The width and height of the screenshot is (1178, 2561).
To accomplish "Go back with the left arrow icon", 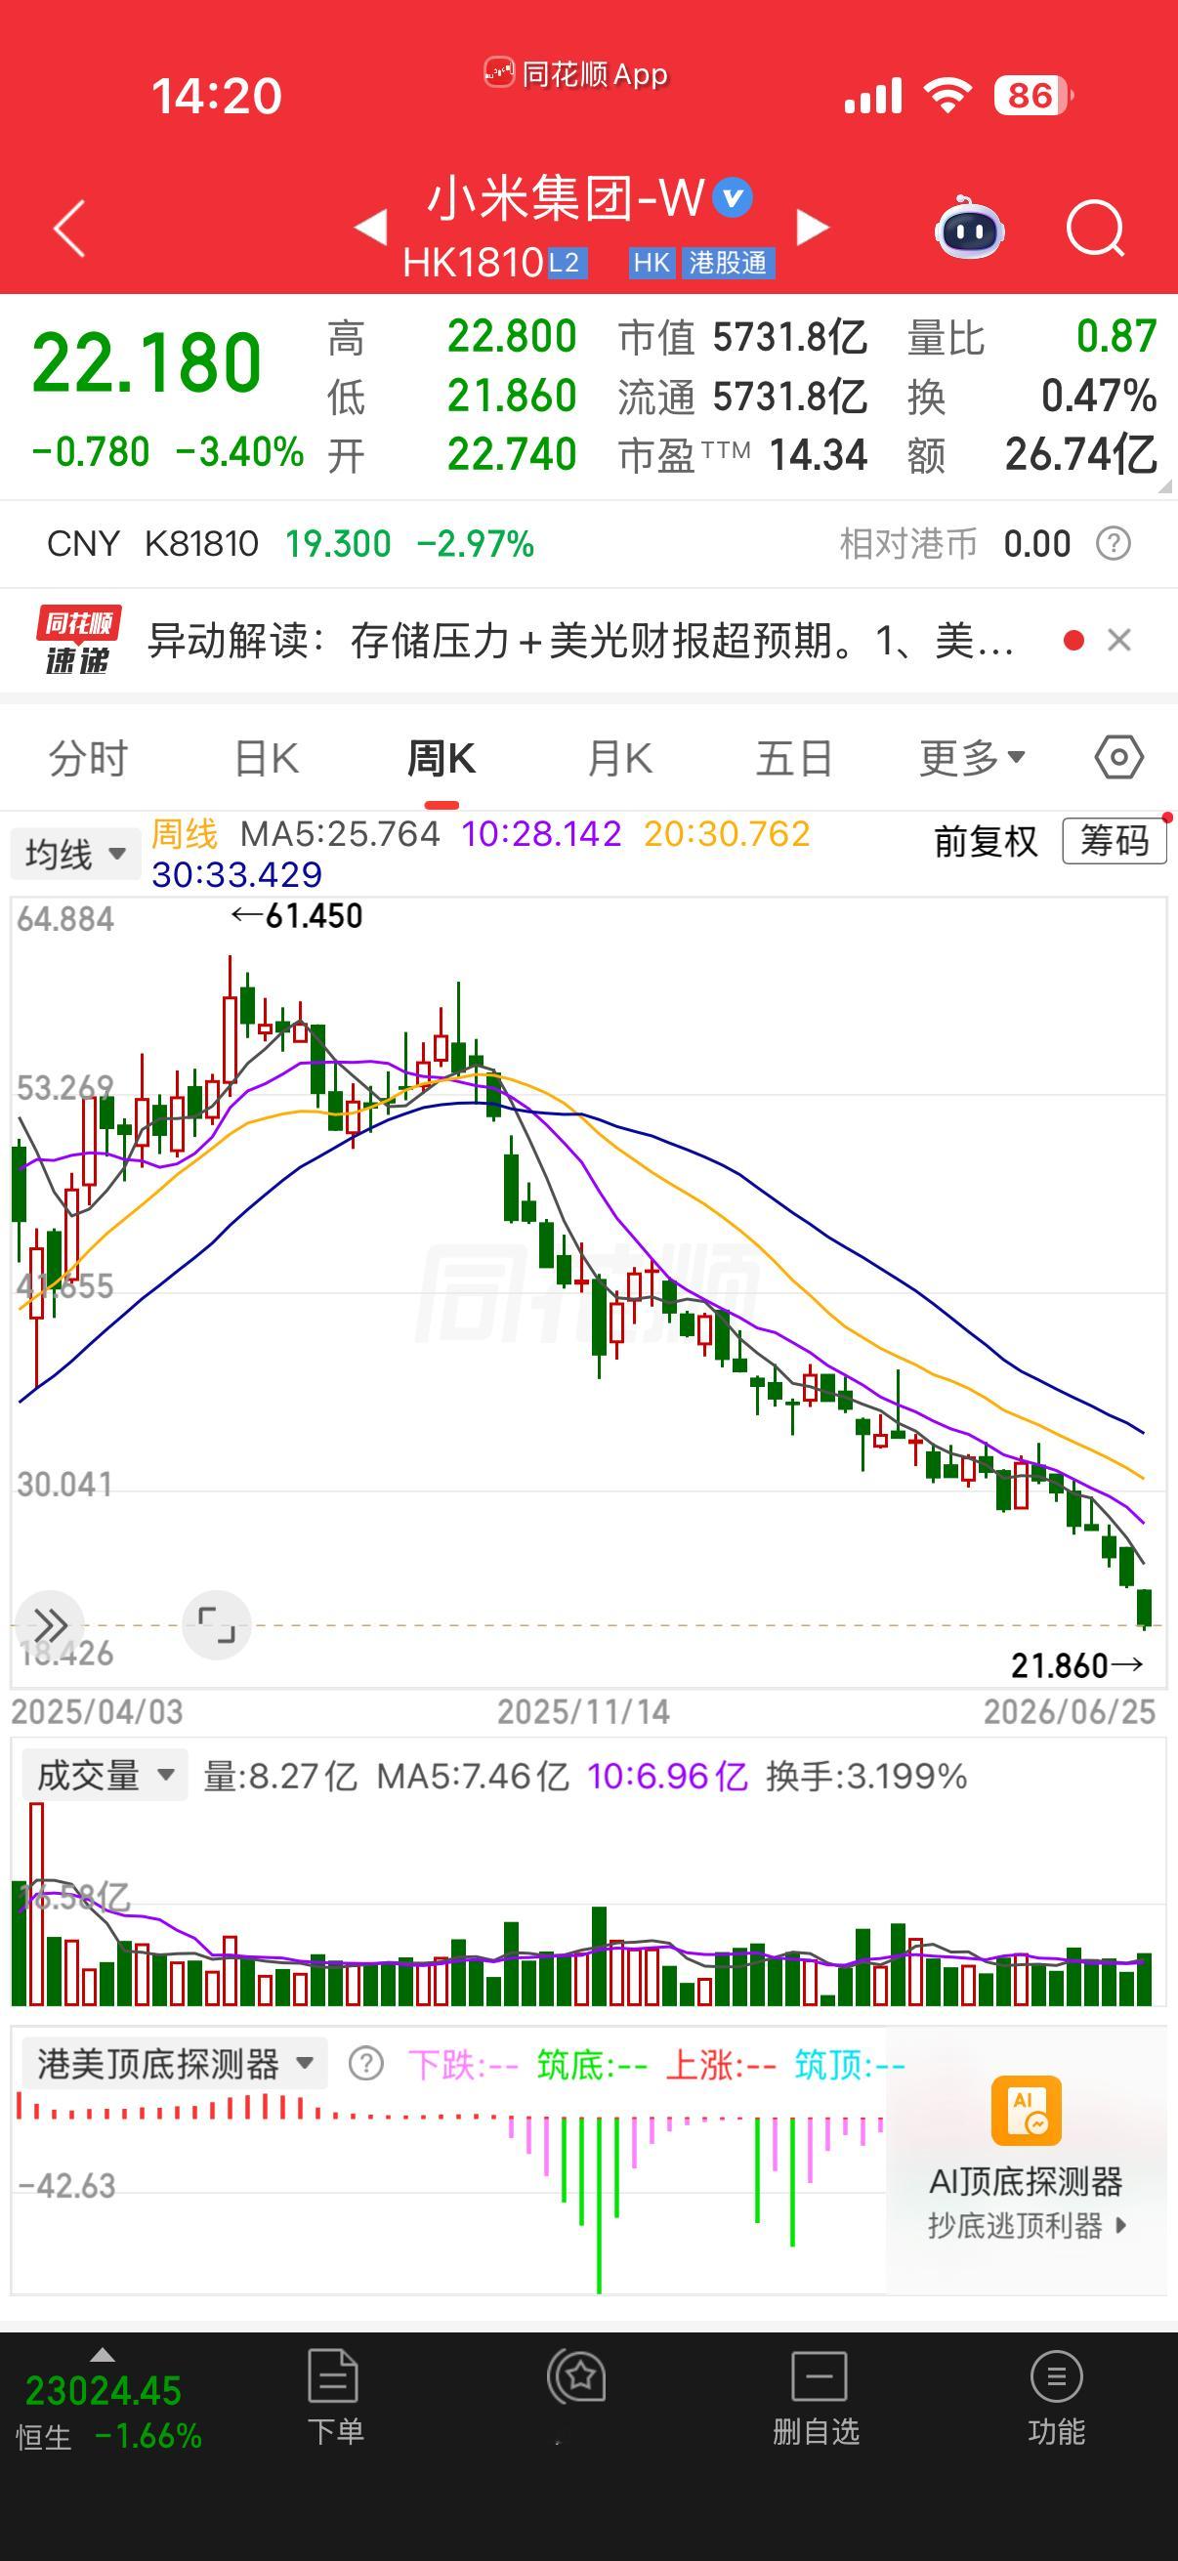I will point(69,229).
